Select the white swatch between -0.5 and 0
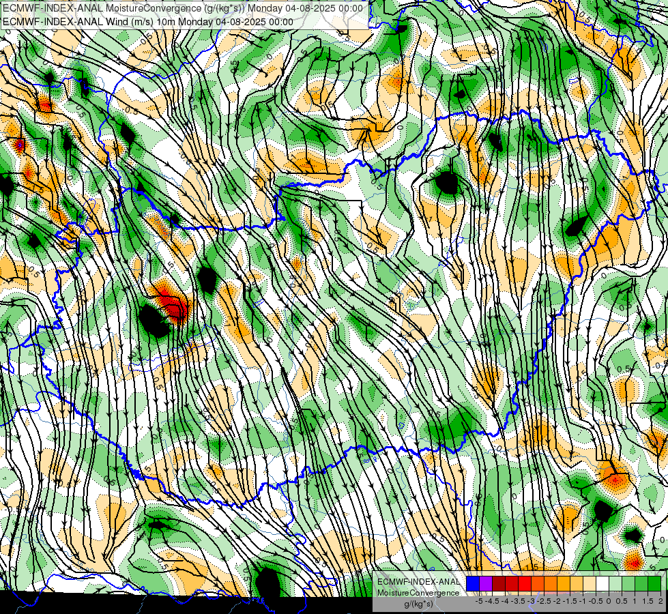668x614 pixels. [602, 584]
